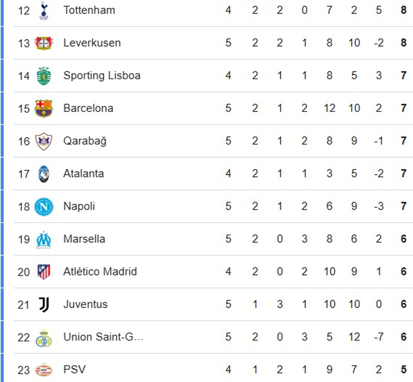Click the Tottenham club crest icon

point(44,10)
